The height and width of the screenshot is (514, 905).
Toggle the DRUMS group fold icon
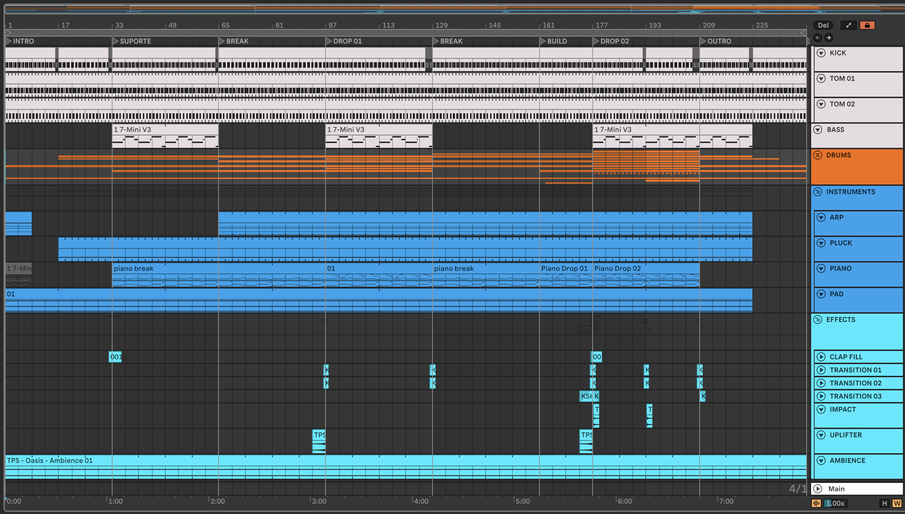point(818,155)
